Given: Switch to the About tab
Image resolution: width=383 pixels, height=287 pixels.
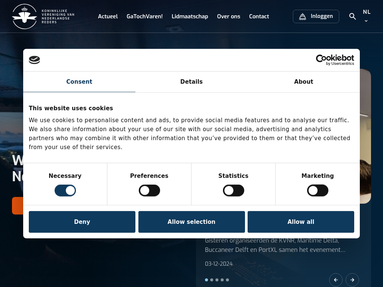Looking at the screenshot, I should pos(304,82).
